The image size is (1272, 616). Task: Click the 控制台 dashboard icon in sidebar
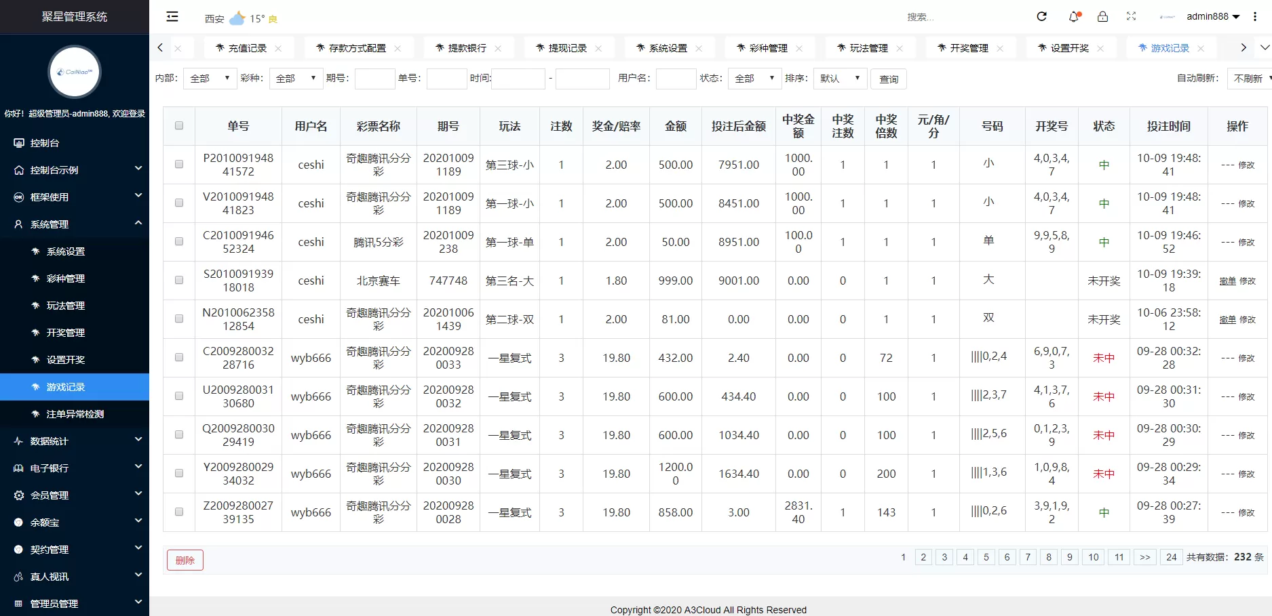[x=18, y=142]
